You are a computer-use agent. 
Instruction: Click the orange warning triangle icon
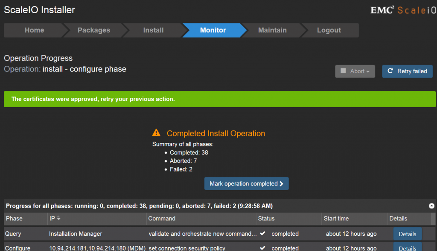click(157, 133)
